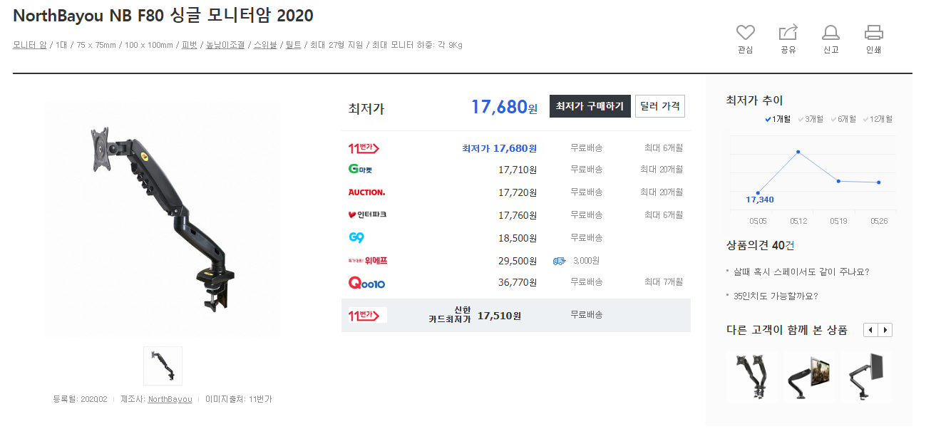
Task: Open the wall-mount monitor related product
Action: [808, 376]
